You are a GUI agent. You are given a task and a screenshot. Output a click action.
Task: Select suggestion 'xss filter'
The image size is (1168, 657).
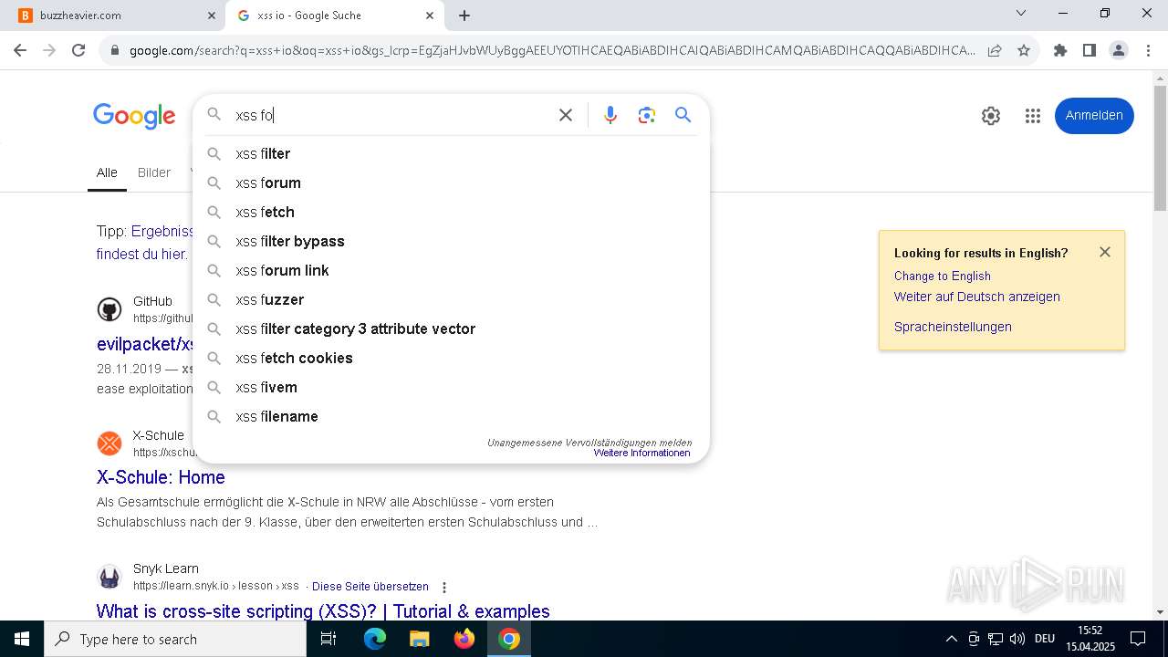point(452,153)
